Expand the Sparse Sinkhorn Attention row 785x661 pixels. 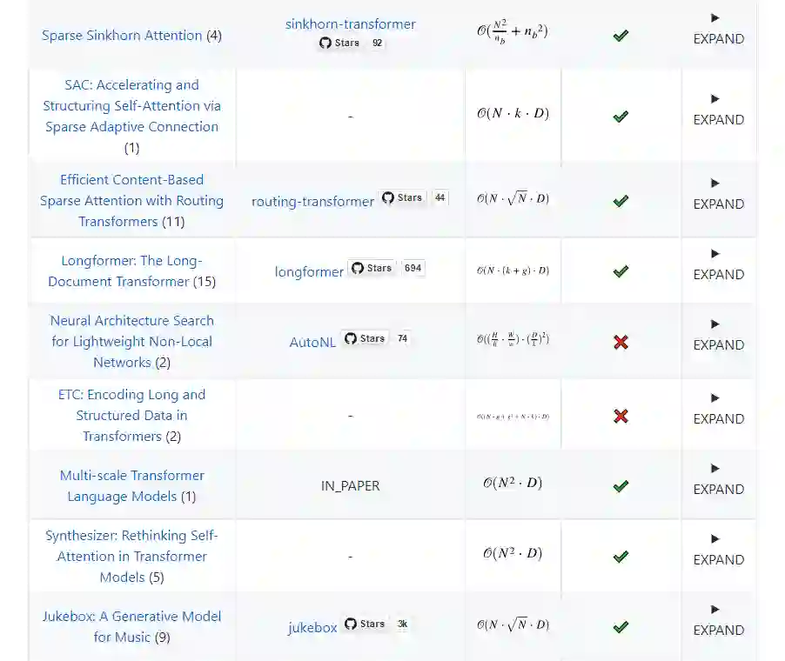(718, 29)
